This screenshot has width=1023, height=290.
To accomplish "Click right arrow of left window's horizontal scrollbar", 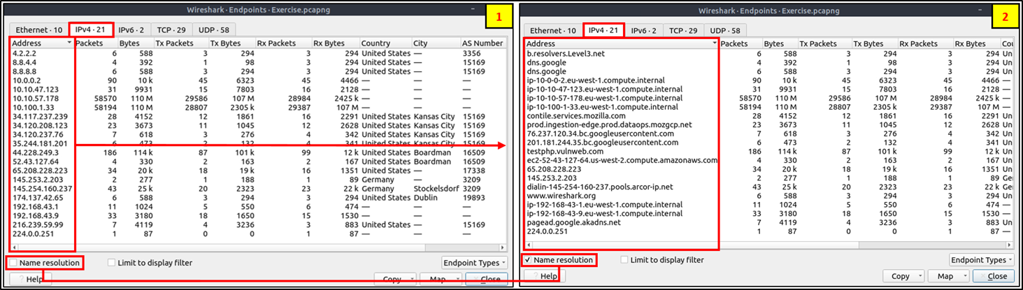I will click(502, 247).
